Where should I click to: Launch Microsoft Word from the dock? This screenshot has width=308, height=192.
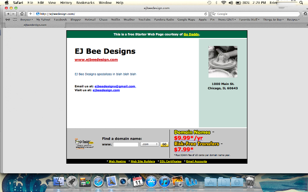(191, 182)
